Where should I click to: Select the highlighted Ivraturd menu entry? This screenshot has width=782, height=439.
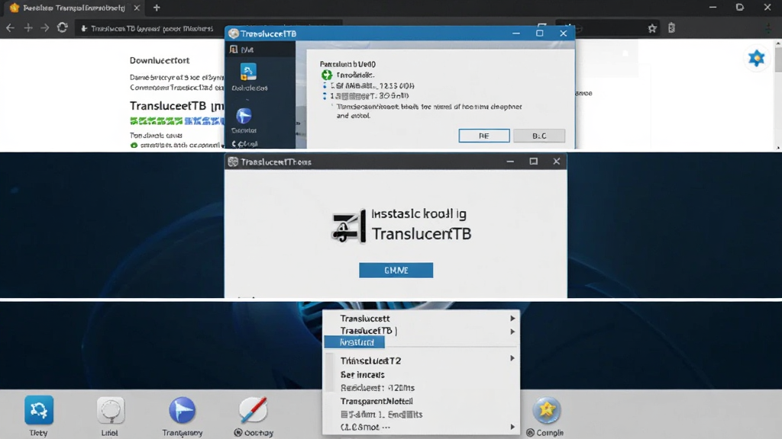[354, 342]
